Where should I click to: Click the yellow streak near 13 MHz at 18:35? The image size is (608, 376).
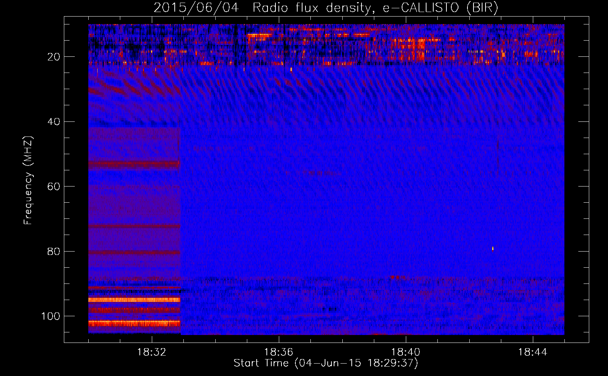pos(259,36)
